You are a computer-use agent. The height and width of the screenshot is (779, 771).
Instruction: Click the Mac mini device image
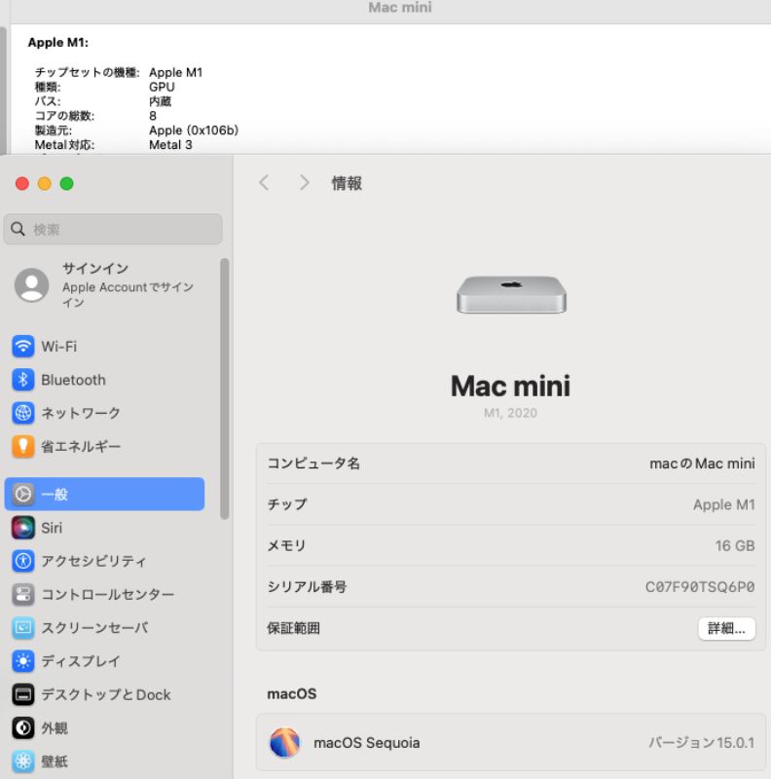pos(511,295)
